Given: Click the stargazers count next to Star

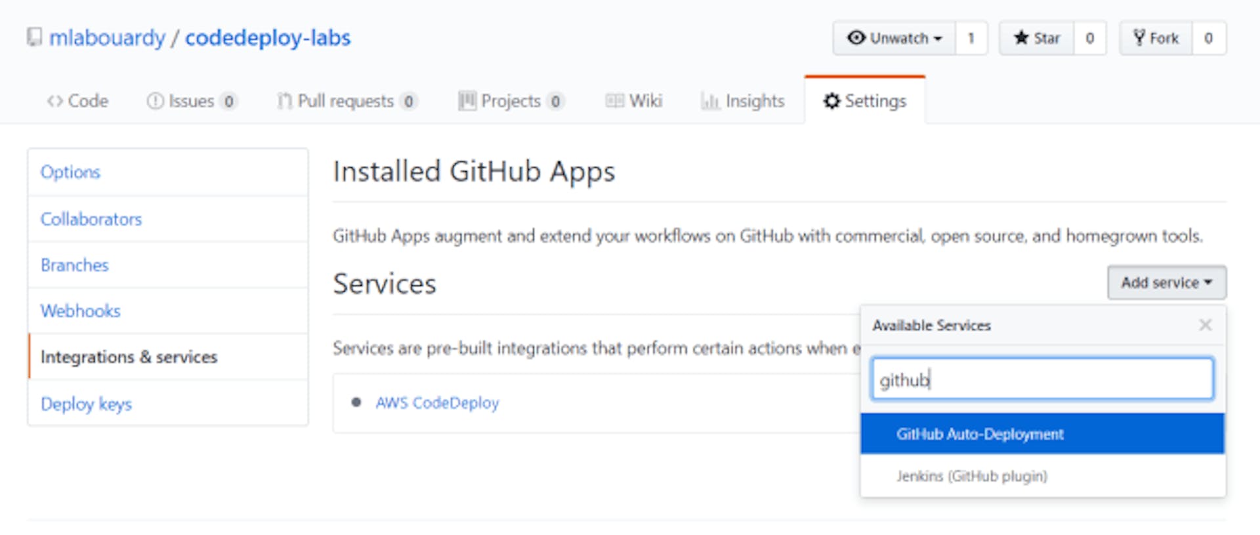Looking at the screenshot, I should 1090,38.
